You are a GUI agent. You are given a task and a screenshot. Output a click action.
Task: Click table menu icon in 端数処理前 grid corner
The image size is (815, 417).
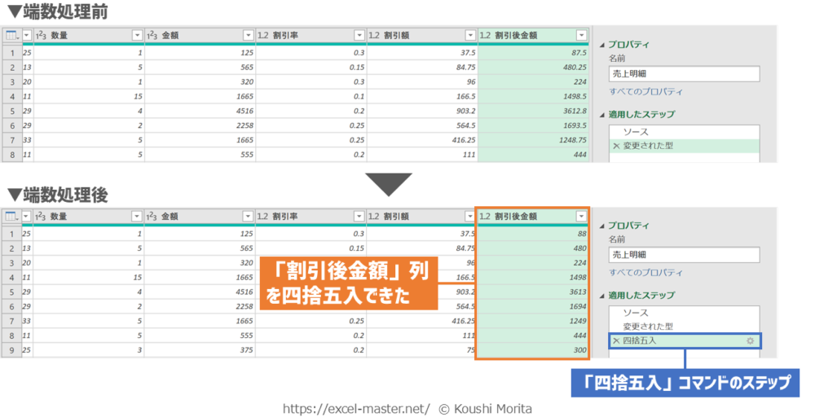[11, 35]
